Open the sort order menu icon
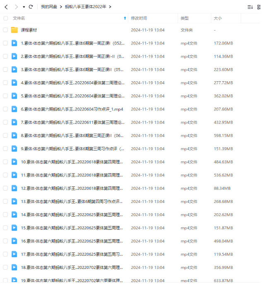 click(x=250, y=7)
